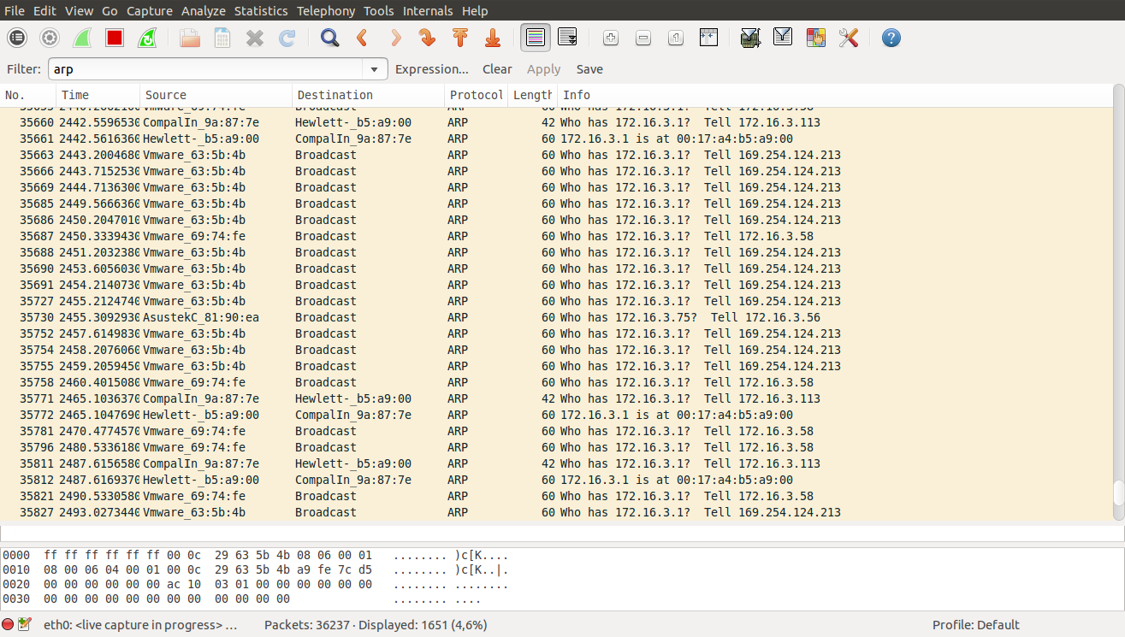Expand the filter history dropdown

pos(374,69)
